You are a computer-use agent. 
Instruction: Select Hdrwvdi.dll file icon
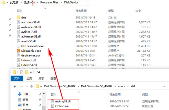[19, 60]
